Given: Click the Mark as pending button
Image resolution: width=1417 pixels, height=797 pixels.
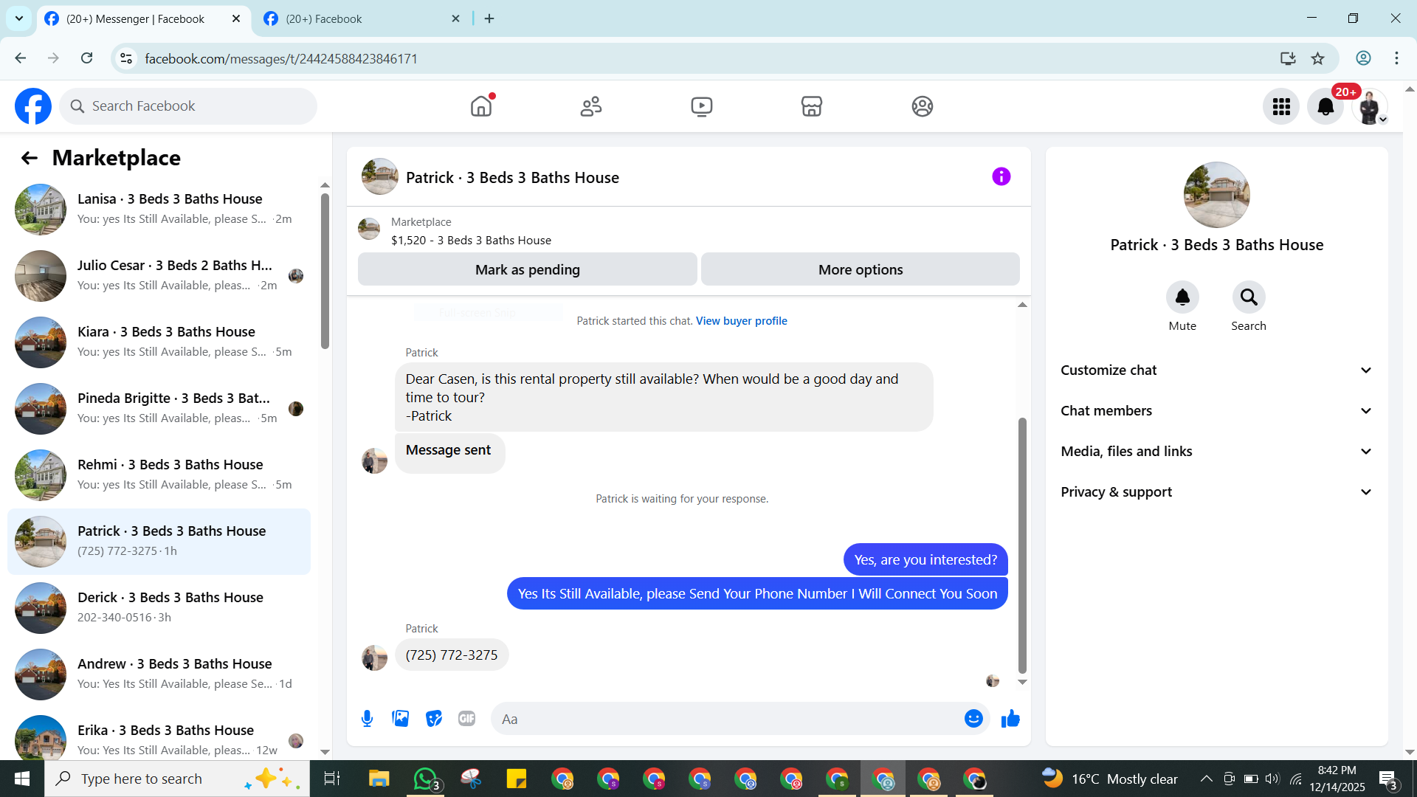Looking at the screenshot, I should pyautogui.click(x=527, y=270).
